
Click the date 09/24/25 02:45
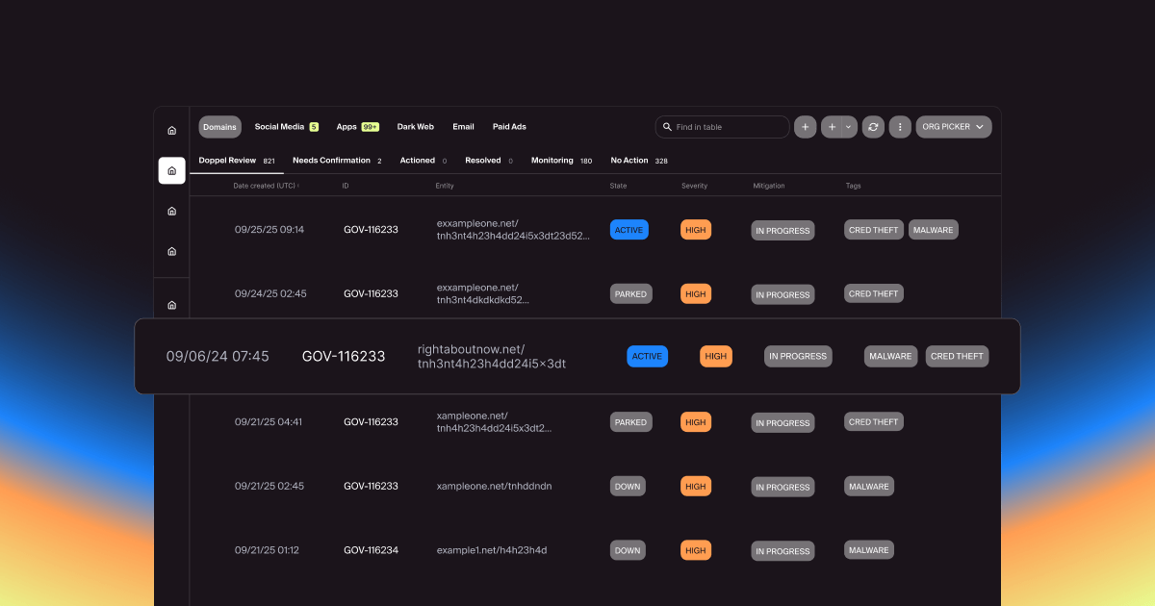tap(270, 293)
